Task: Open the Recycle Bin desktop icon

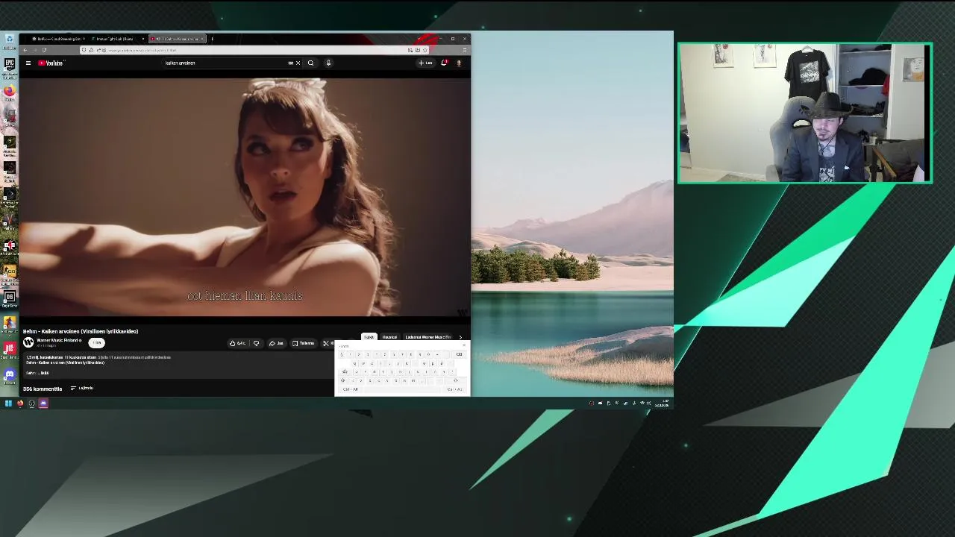Action: coord(9,41)
